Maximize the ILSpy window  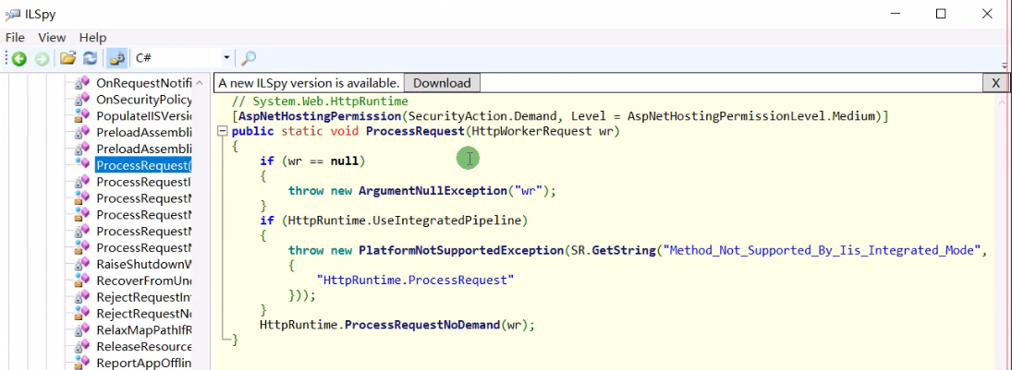pyautogui.click(x=941, y=14)
